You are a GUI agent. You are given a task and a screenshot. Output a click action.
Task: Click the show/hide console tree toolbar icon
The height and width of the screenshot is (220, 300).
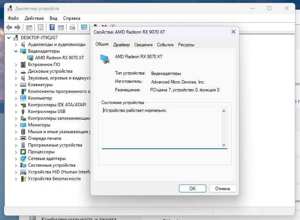point(29,28)
